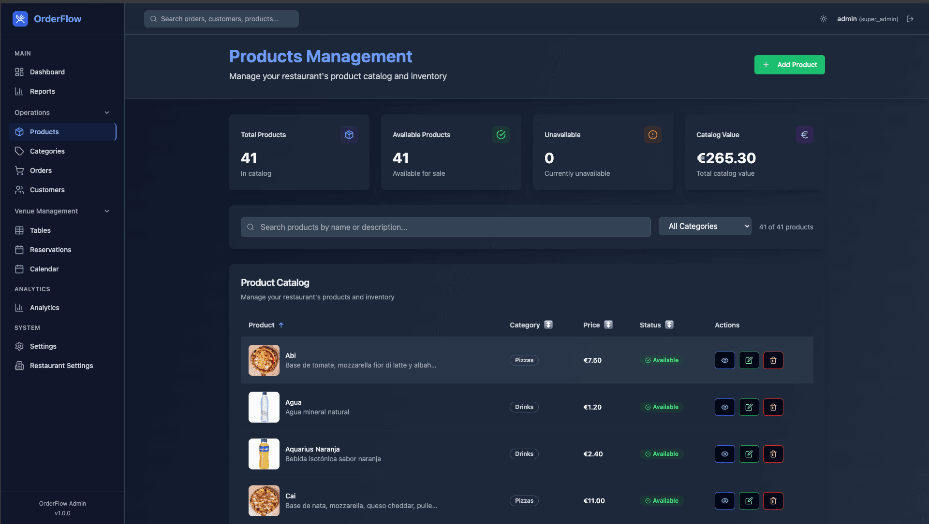The image size is (929, 524).
Task: Open Restaurant Settings
Action: 61,366
